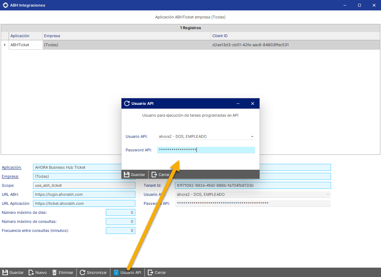The height and width of the screenshot is (277, 381).
Task: Click the URL Aplicación field
Action: (84, 203)
